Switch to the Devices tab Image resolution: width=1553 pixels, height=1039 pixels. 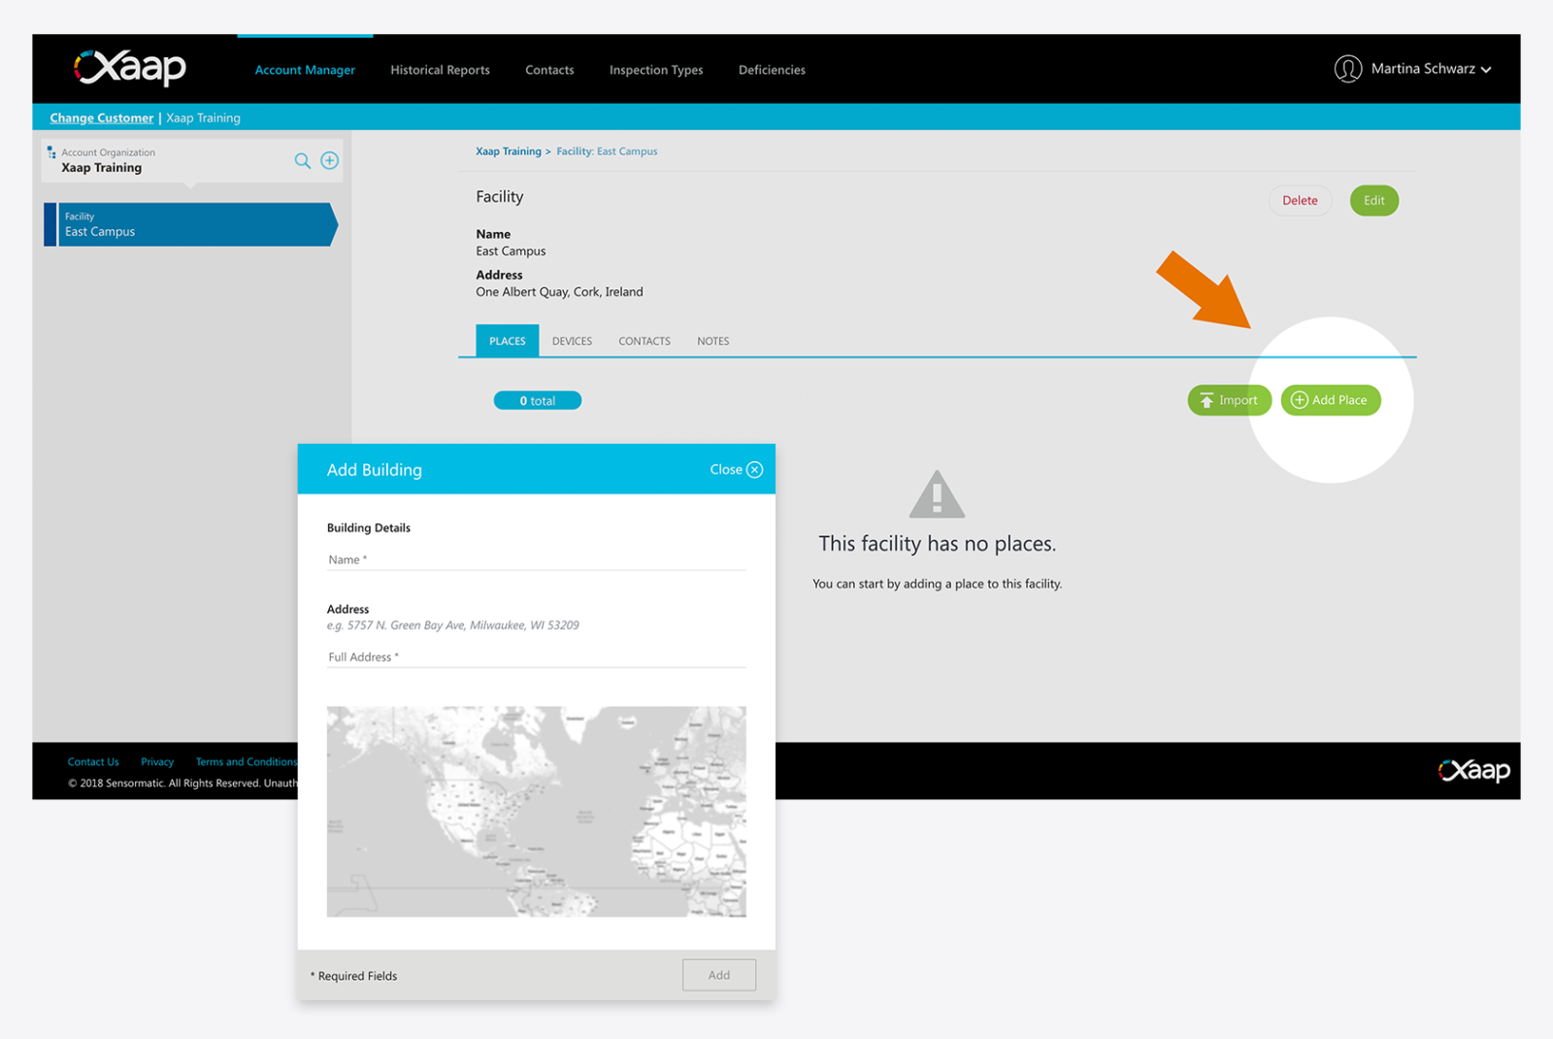[572, 340]
